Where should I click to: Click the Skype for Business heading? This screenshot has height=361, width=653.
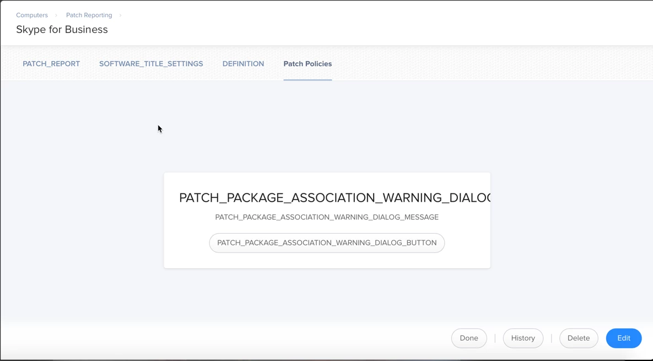[62, 30]
